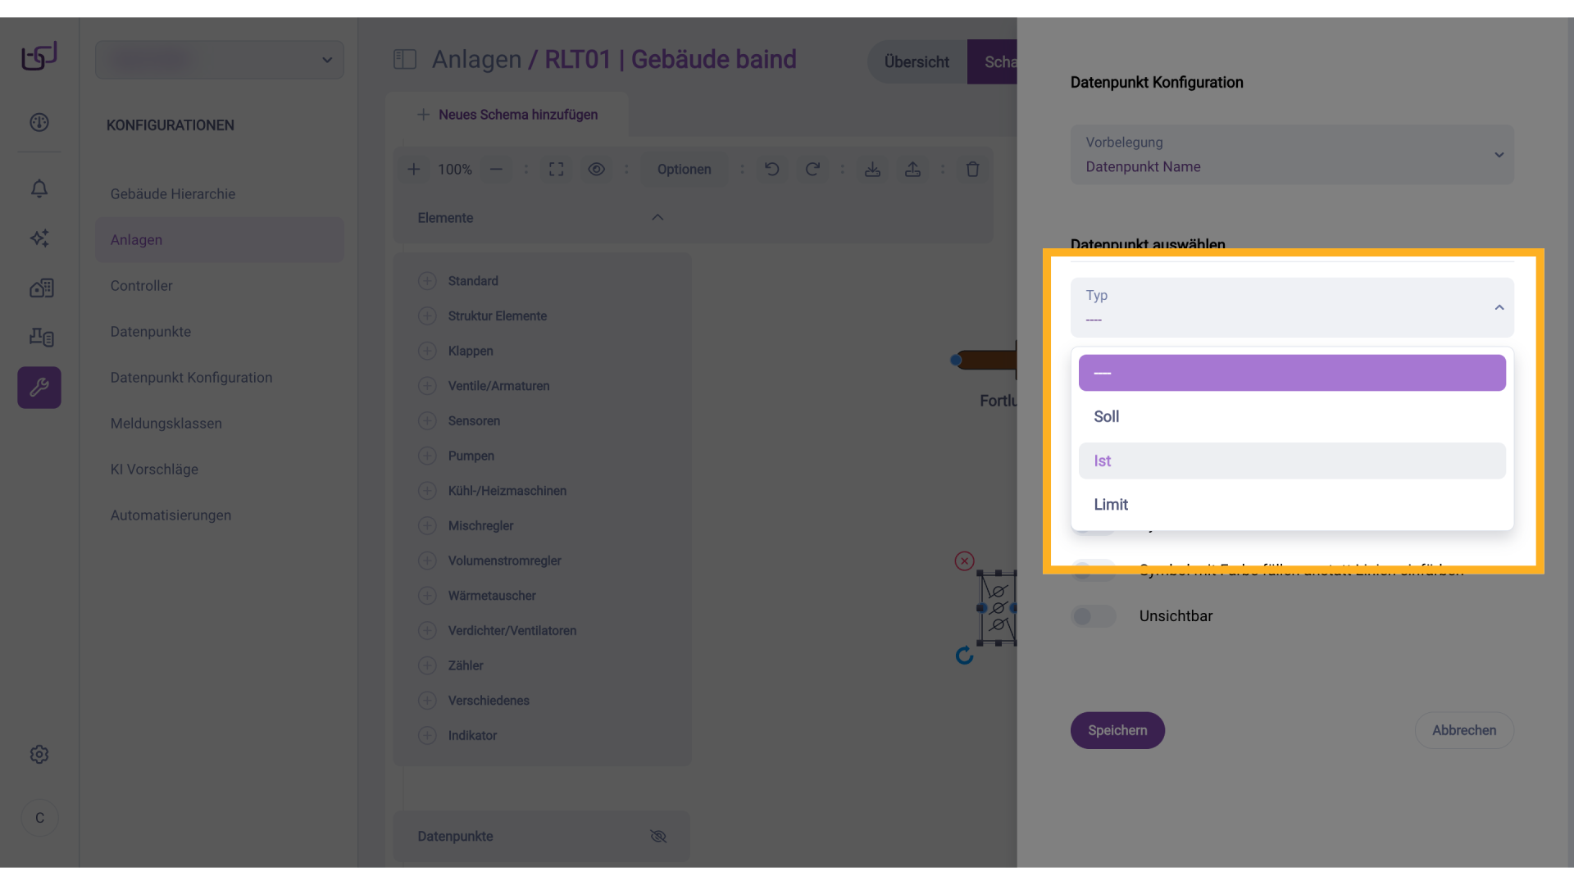Collapse the Elemente panel chevron
This screenshot has height=885, width=1574.
(x=657, y=218)
